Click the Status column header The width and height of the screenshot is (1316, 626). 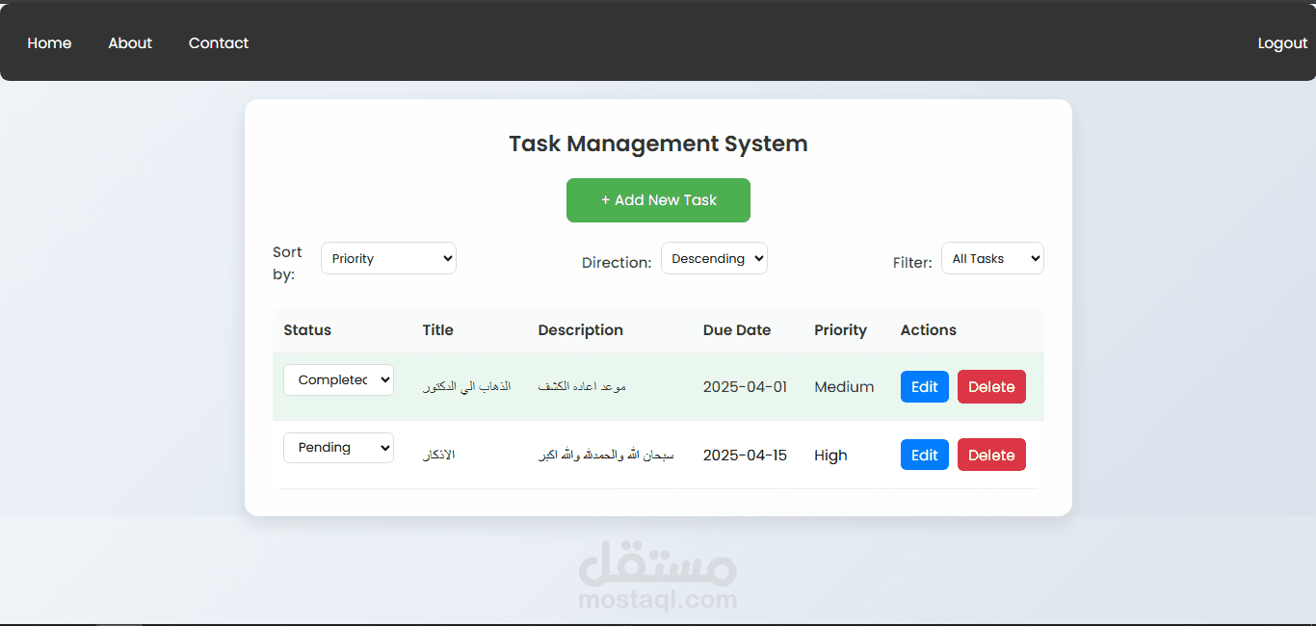[307, 330]
